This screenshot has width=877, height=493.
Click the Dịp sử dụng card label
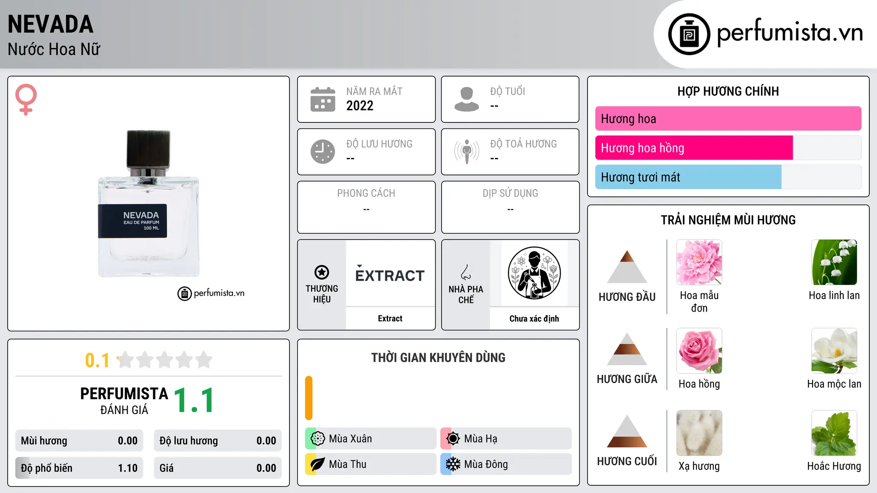[510, 193]
